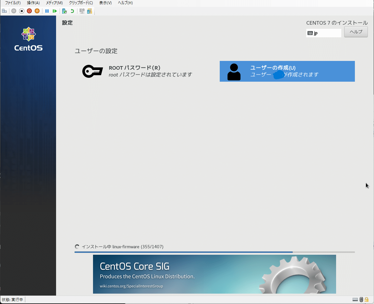
Task: Open the jp keyboard layout selector
Action: click(x=323, y=33)
